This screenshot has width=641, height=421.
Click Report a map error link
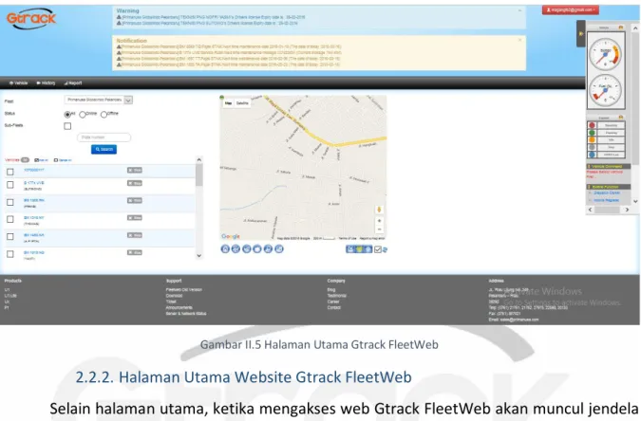(x=372, y=238)
